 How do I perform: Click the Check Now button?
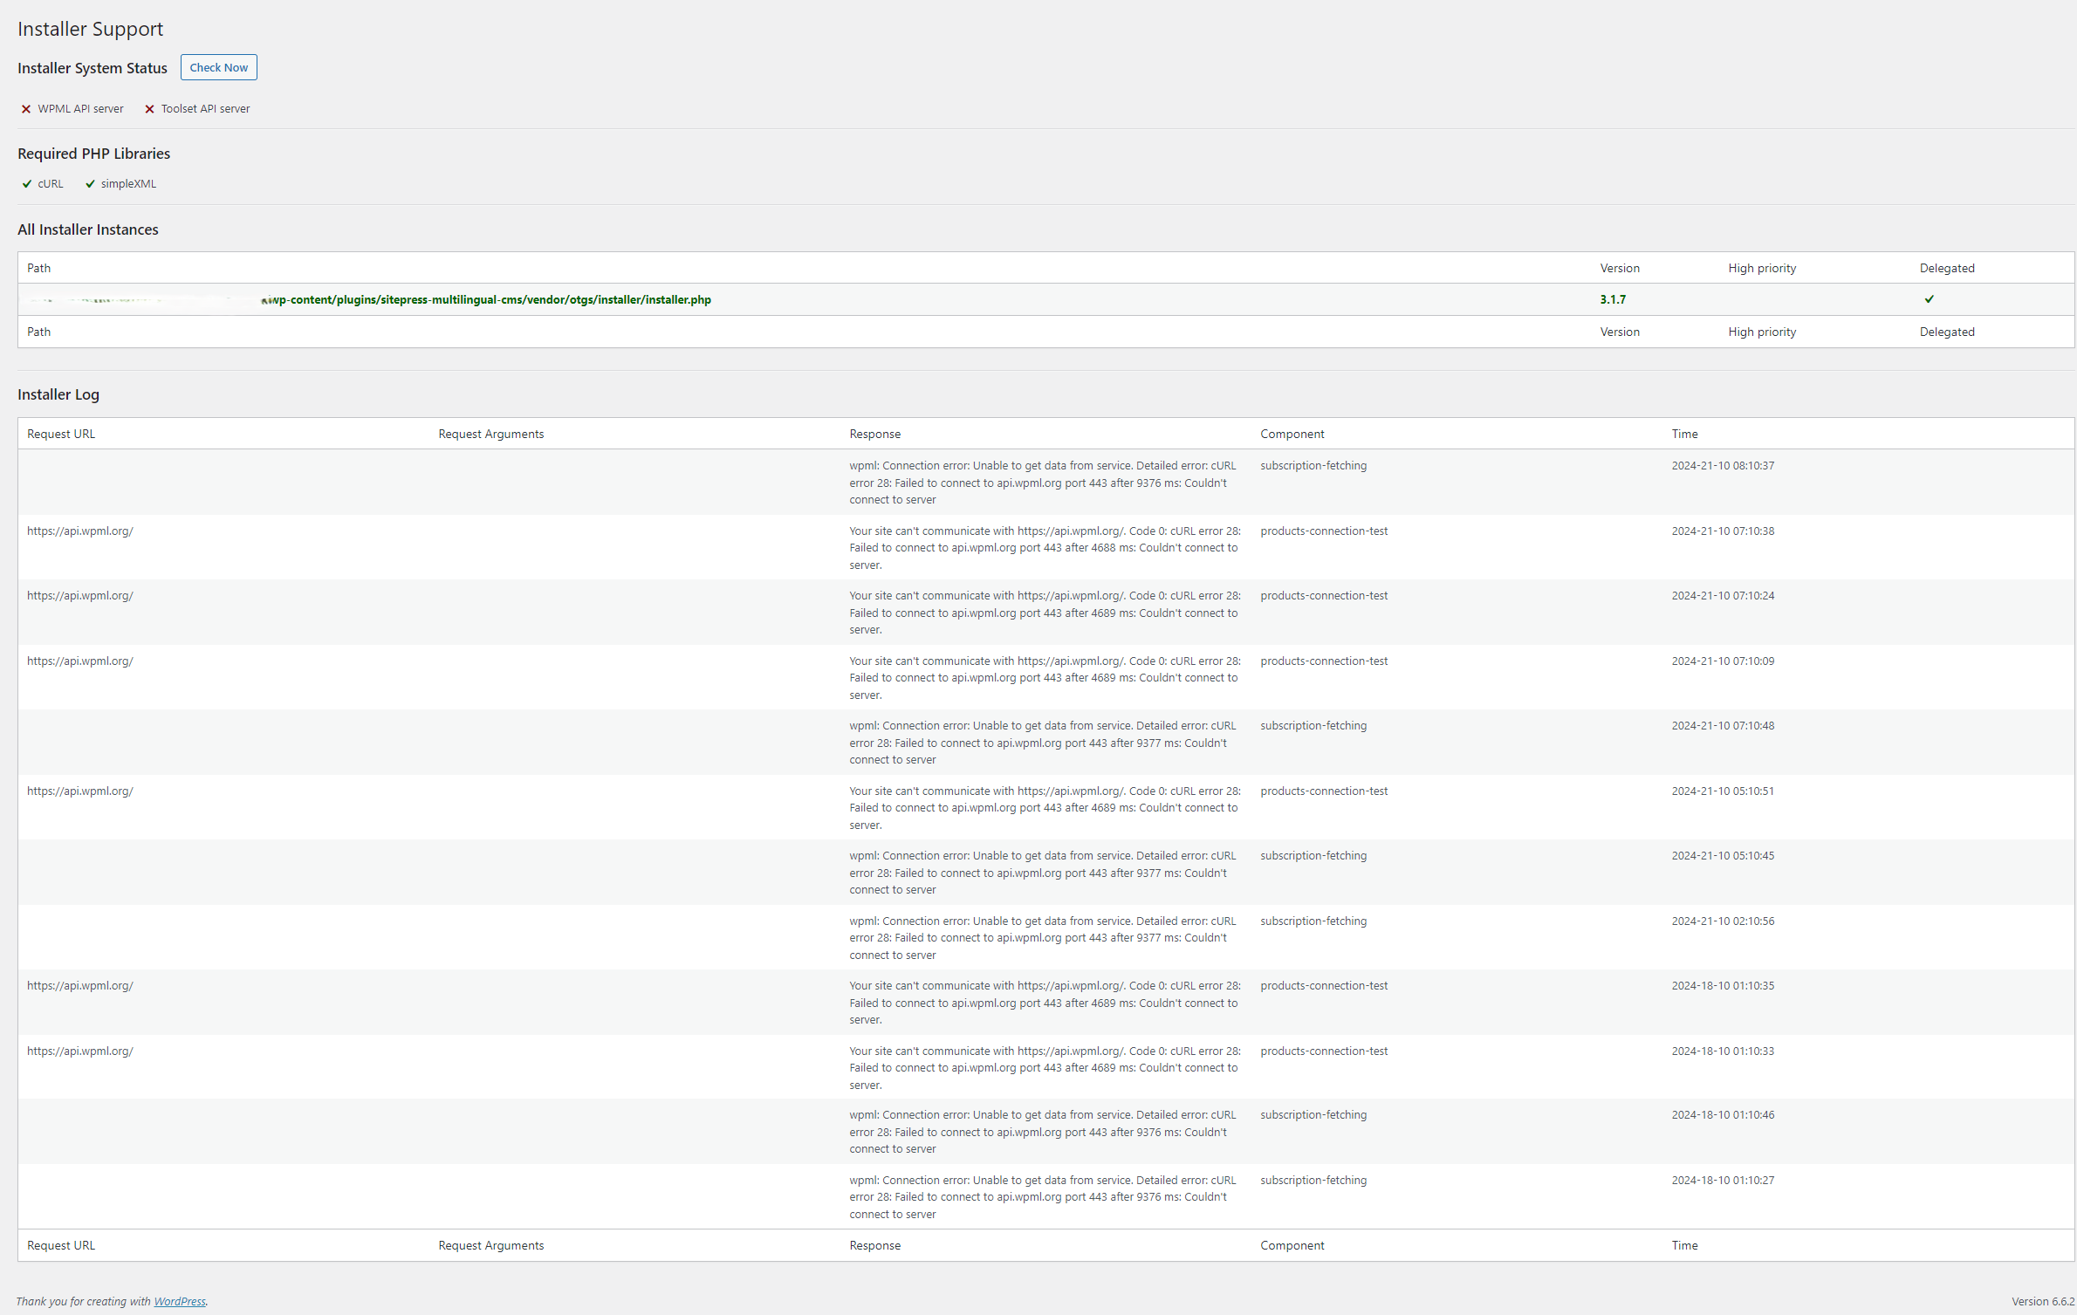(x=218, y=67)
